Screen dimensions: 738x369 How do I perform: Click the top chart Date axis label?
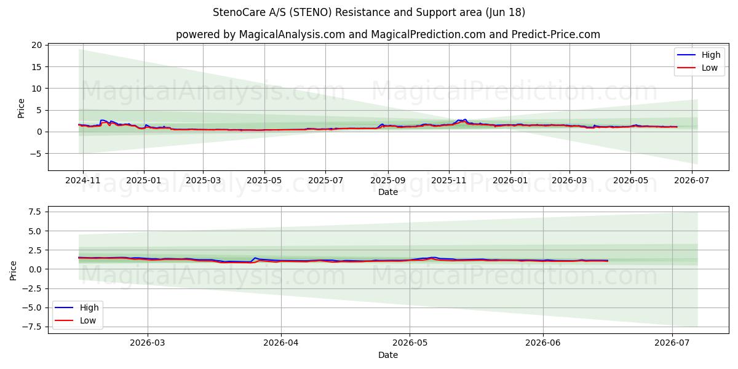(x=388, y=192)
